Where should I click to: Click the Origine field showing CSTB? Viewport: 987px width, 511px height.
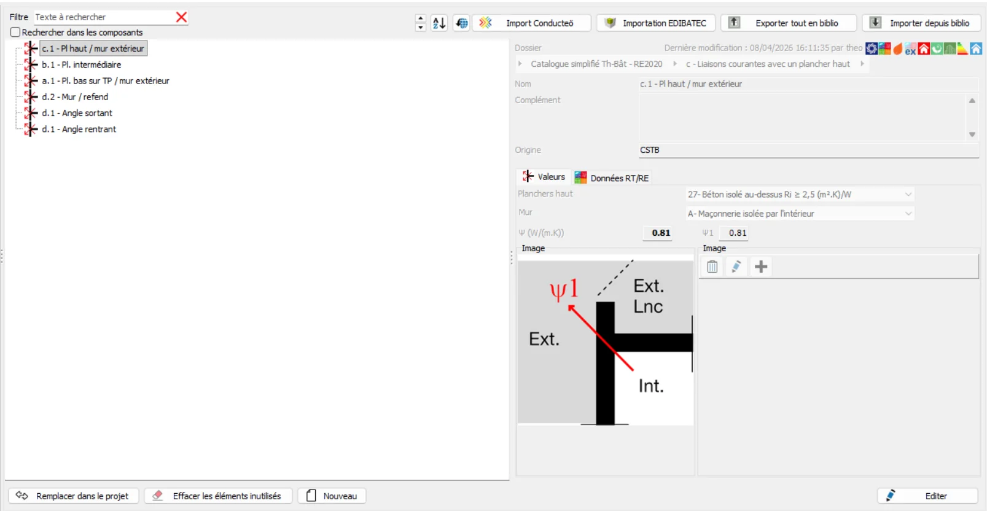click(x=809, y=150)
